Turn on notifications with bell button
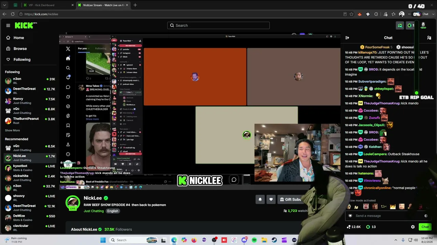Viewport: 437px width, 245px height. [x=260, y=199]
